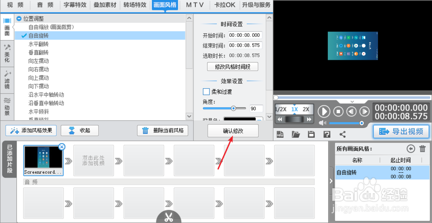Click the 修改风格时间段 button

[x=232, y=67]
